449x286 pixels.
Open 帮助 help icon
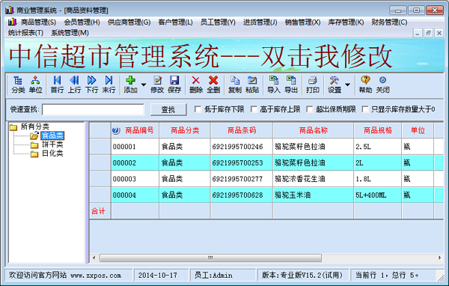point(365,85)
